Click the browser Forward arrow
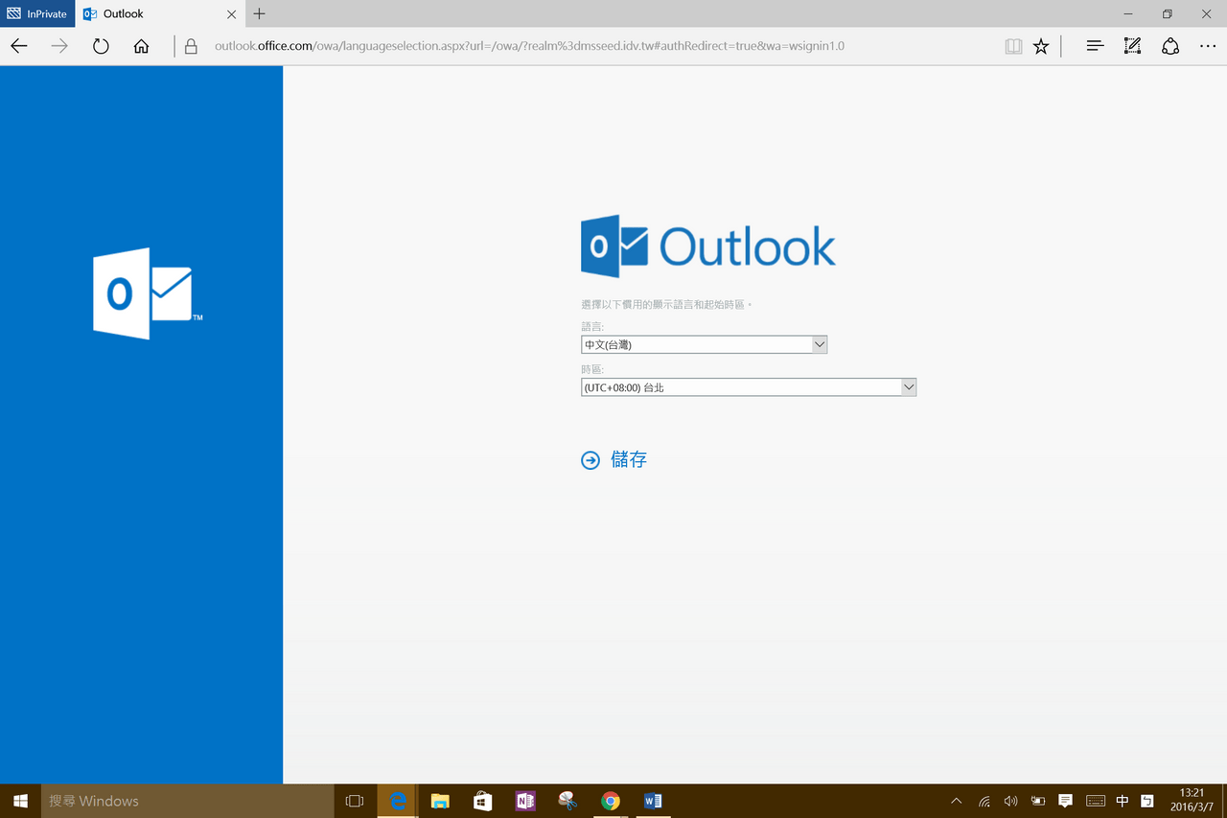The width and height of the screenshot is (1227, 818). coord(59,46)
